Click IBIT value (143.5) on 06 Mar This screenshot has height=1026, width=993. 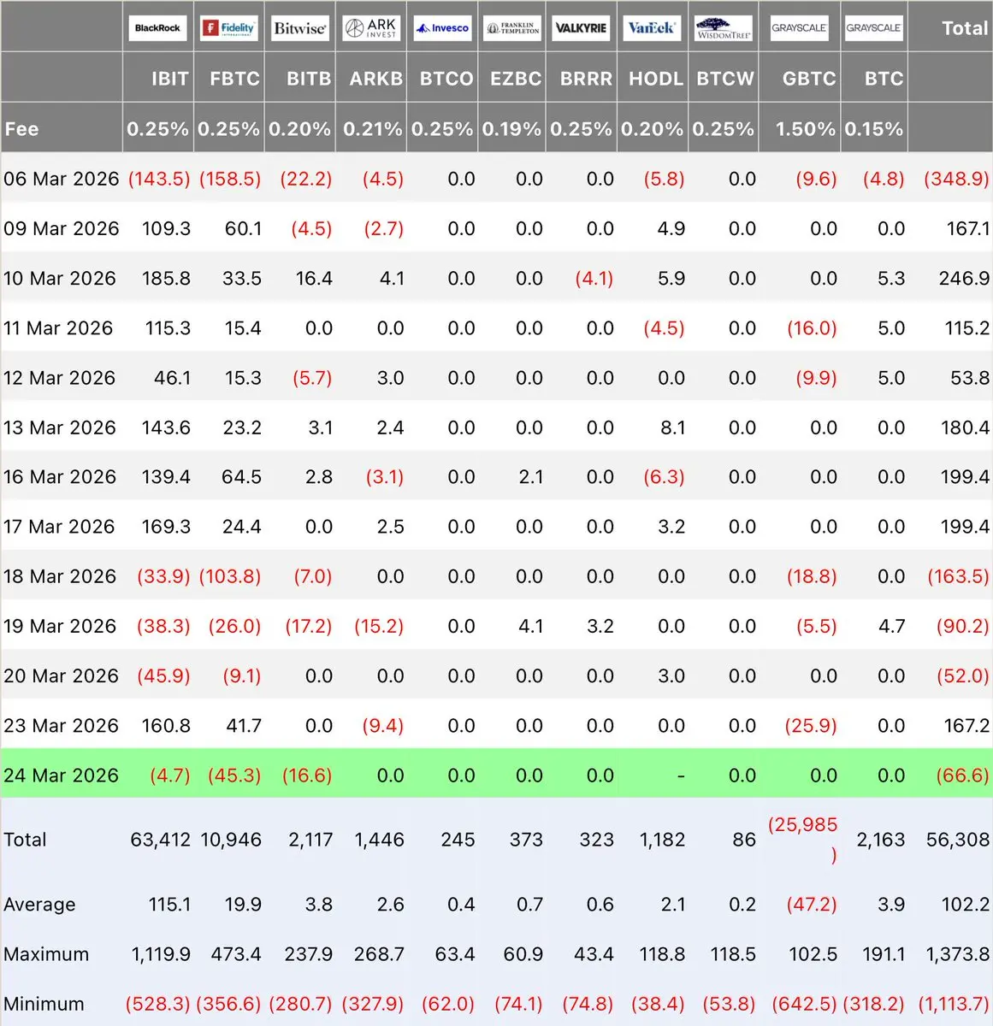pos(159,179)
